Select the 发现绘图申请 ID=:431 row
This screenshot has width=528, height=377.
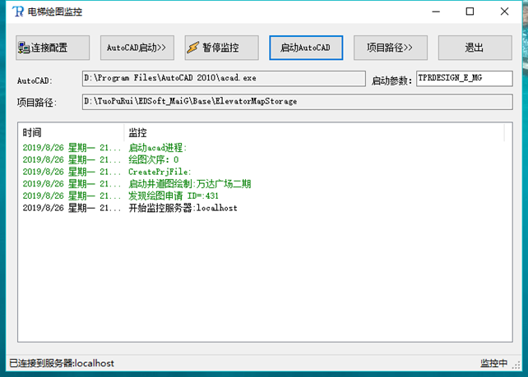174,196
